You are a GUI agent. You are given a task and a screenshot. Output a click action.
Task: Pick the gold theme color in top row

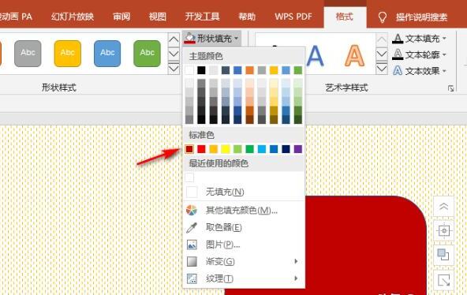coord(274,70)
